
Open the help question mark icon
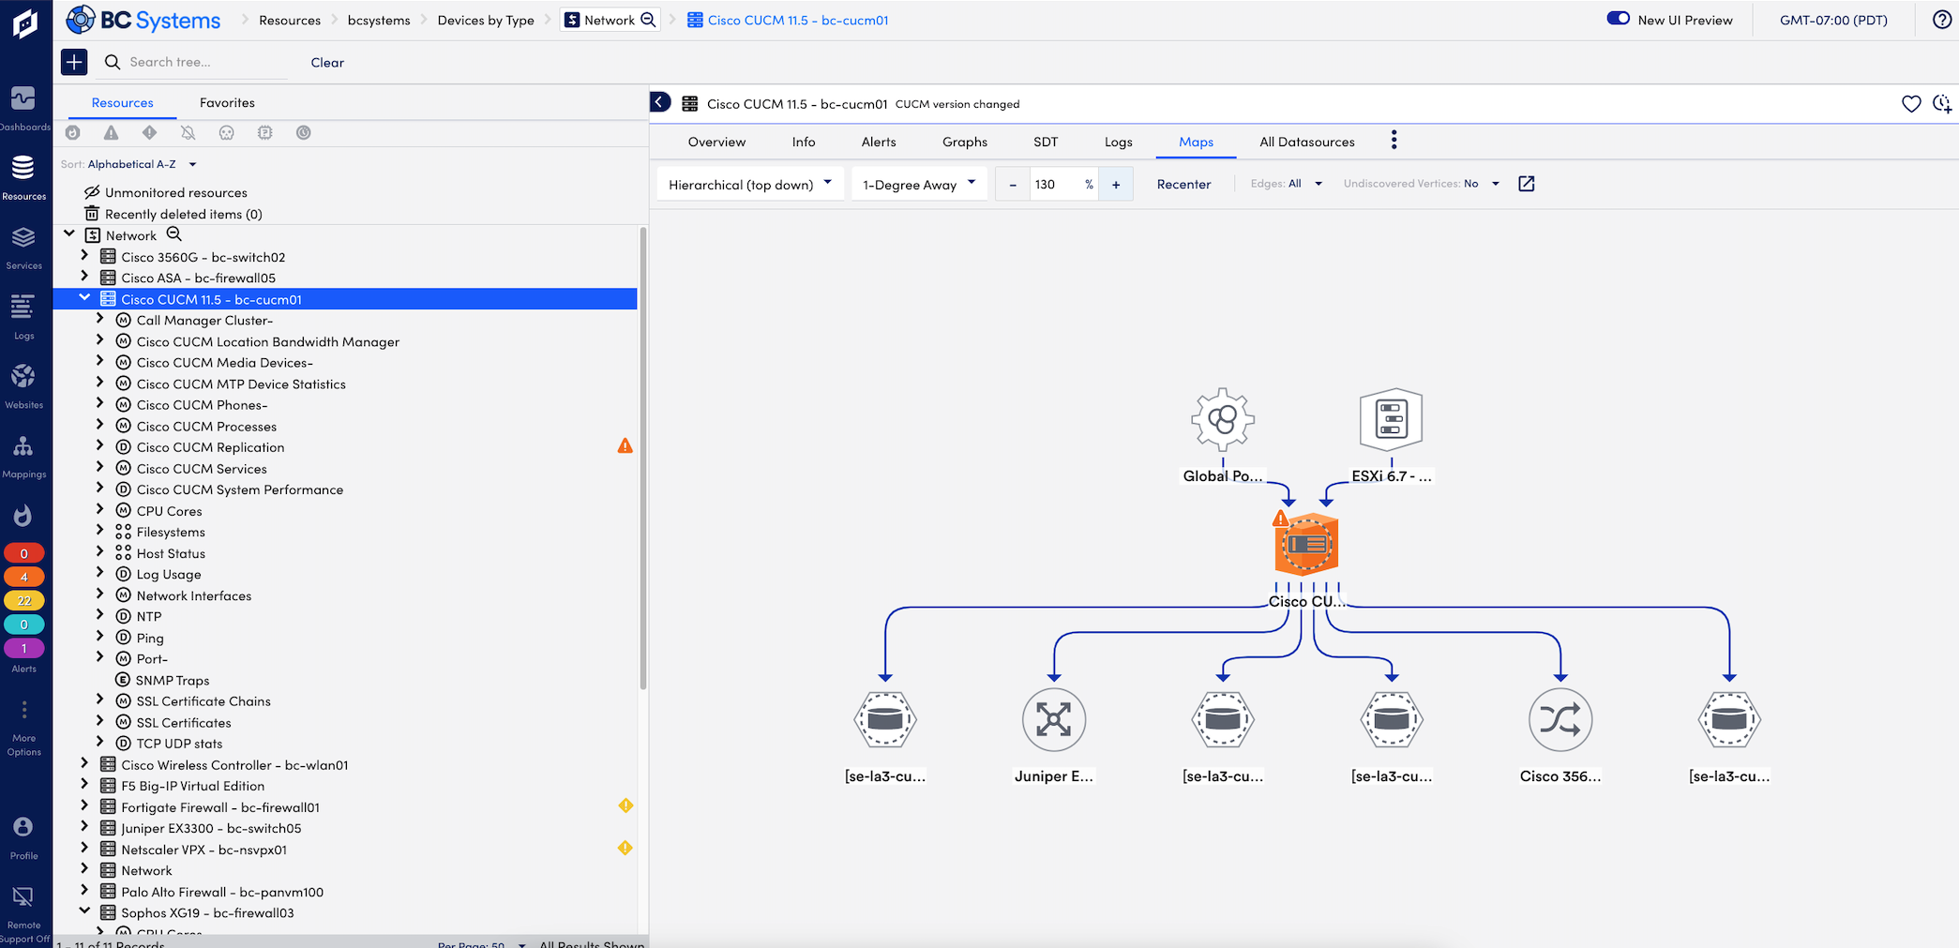pos(1942,20)
